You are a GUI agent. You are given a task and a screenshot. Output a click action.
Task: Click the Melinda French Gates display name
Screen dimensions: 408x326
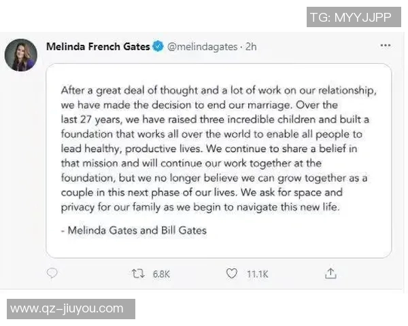click(98, 46)
